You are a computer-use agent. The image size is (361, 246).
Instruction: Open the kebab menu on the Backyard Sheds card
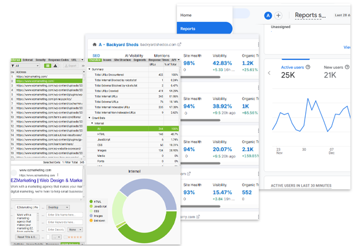click(258, 45)
